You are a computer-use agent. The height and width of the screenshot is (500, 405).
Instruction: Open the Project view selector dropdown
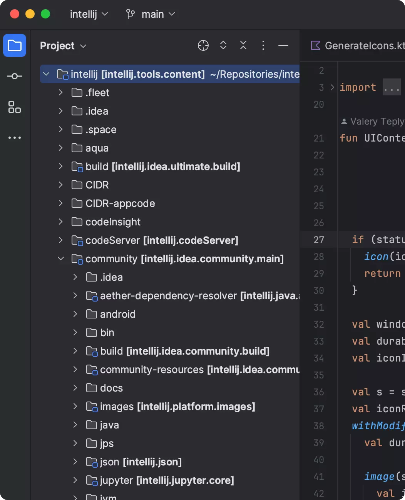pyautogui.click(x=63, y=46)
